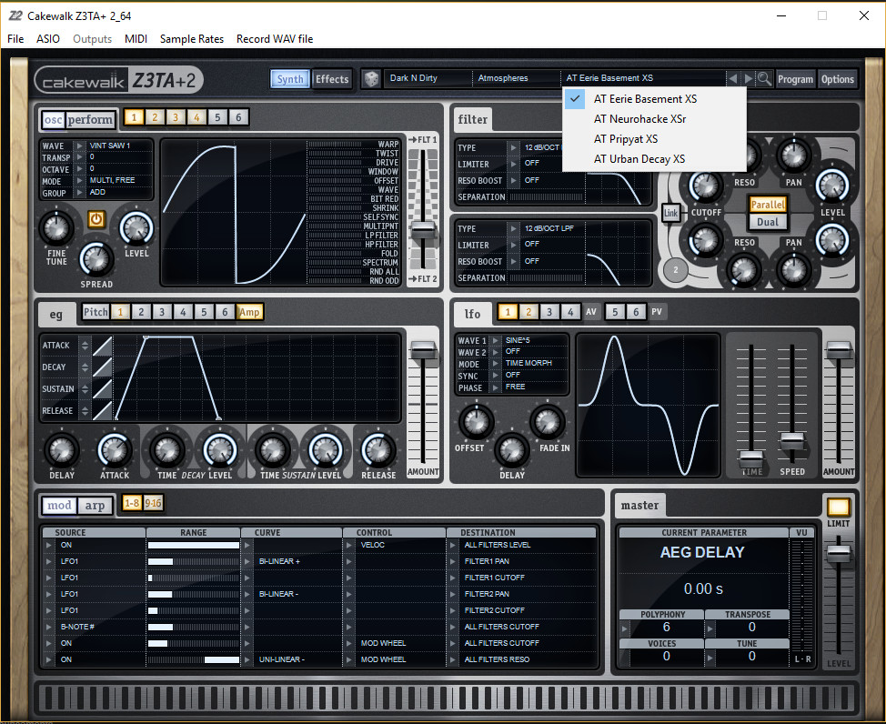Select the osc power button
This screenshot has width=886, height=724.
[96, 219]
